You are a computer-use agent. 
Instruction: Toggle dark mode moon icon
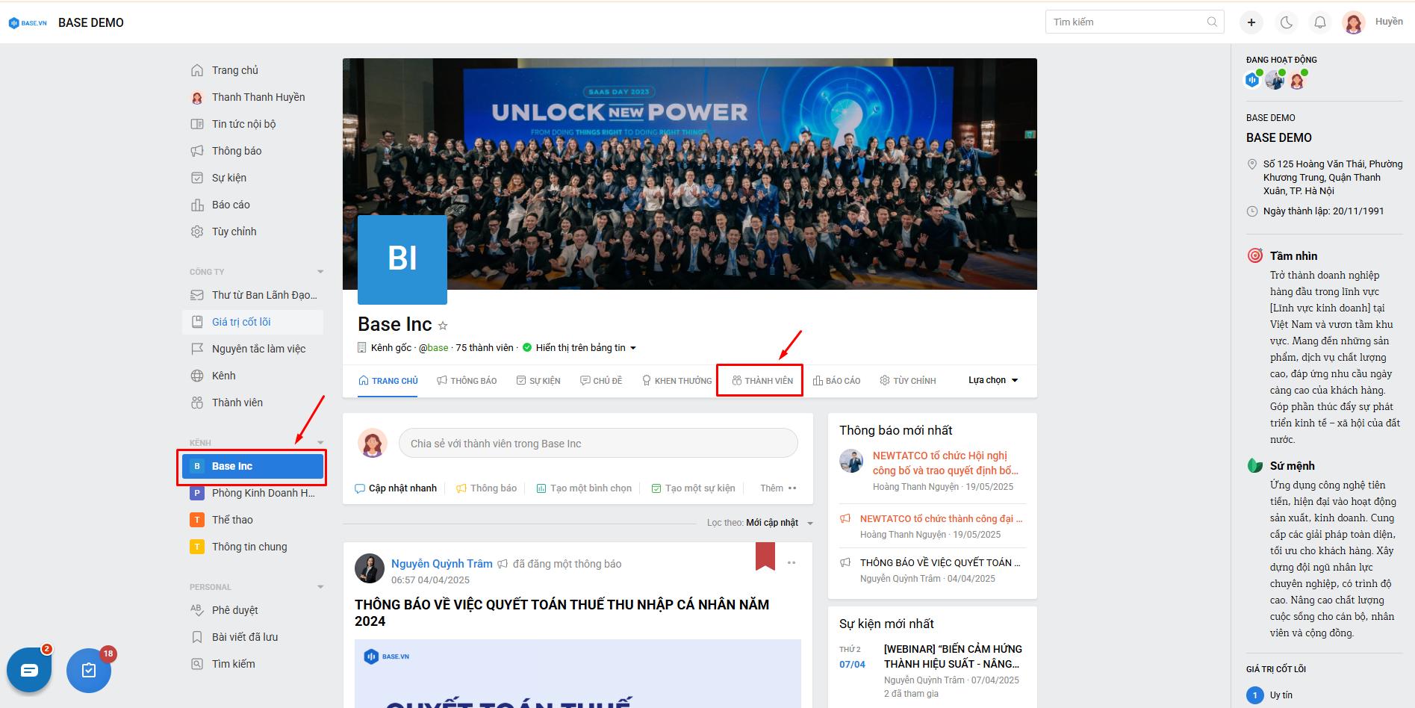(x=1287, y=22)
